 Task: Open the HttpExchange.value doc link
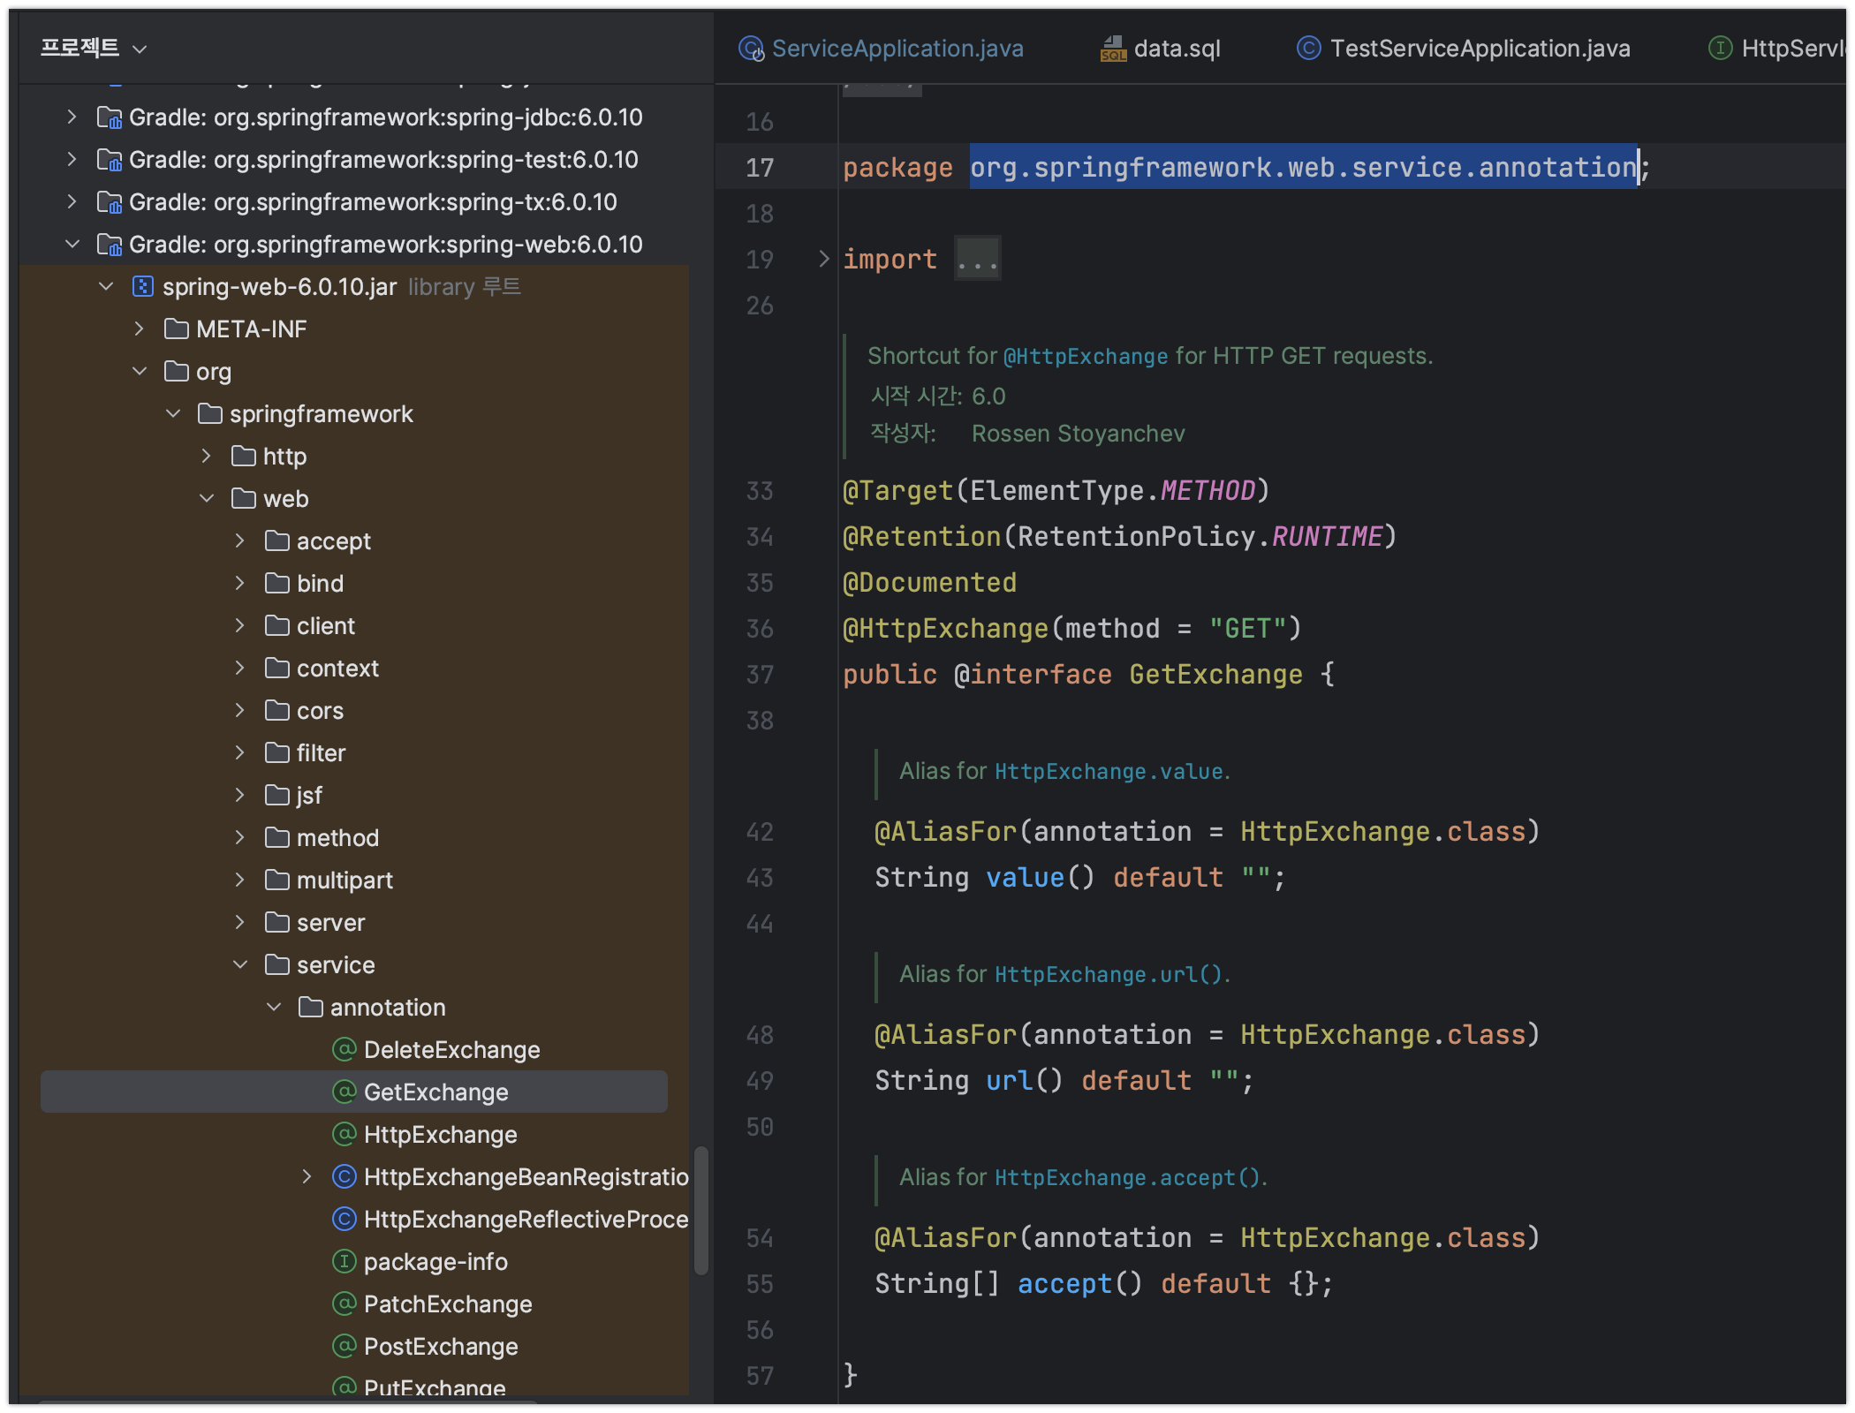click(1109, 772)
